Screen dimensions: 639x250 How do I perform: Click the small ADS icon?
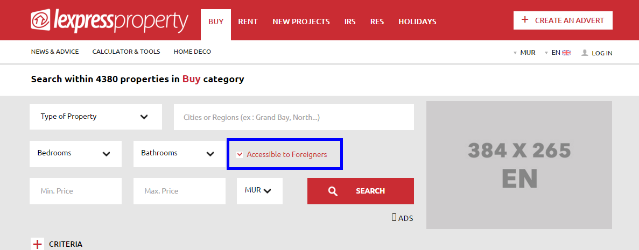(x=394, y=217)
